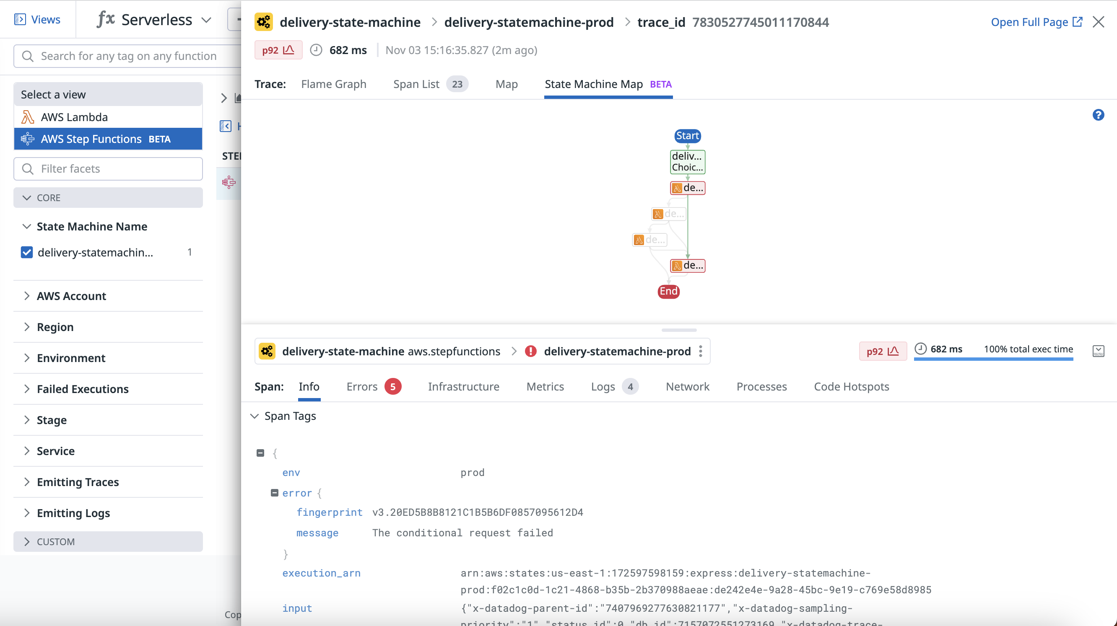Open the span Logs tab
The image size is (1117, 626).
614,386
